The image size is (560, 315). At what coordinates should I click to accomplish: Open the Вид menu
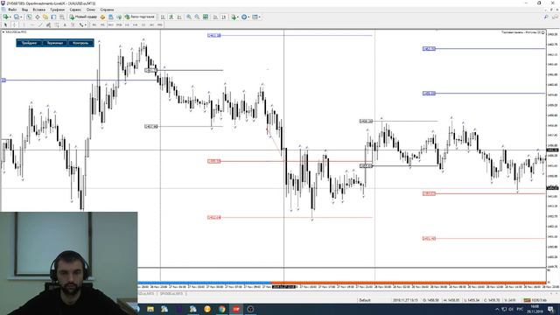pos(24,10)
